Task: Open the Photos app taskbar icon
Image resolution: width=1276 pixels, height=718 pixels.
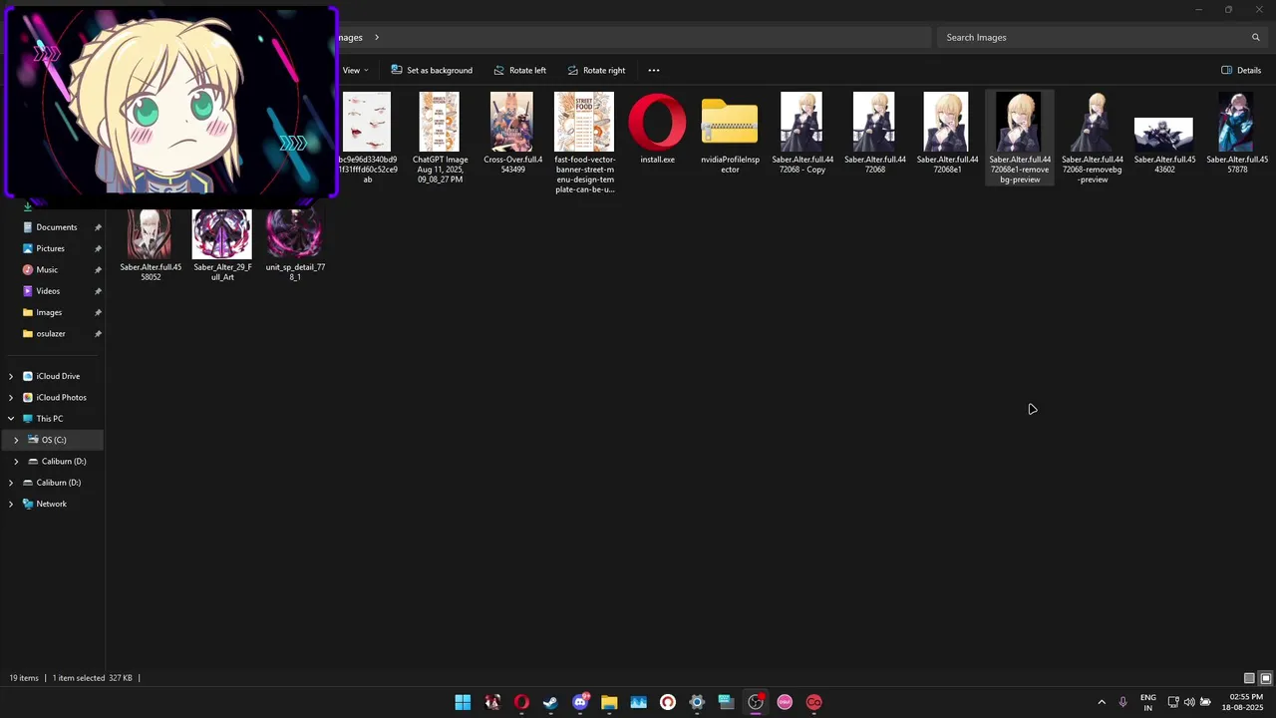Action: pos(638,702)
